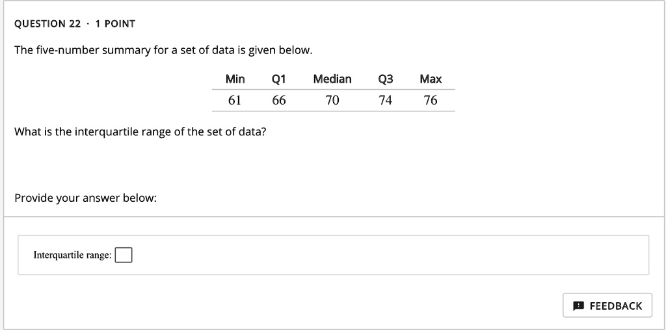Image resolution: width=666 pixels, height=330 pixels.
Task: Click the Min column header
Action: pyautogui.click(x=235, y=79)
